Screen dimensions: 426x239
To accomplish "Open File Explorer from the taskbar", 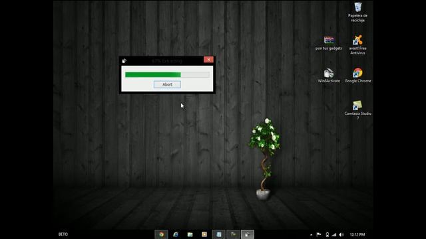I will coord(190,234).
